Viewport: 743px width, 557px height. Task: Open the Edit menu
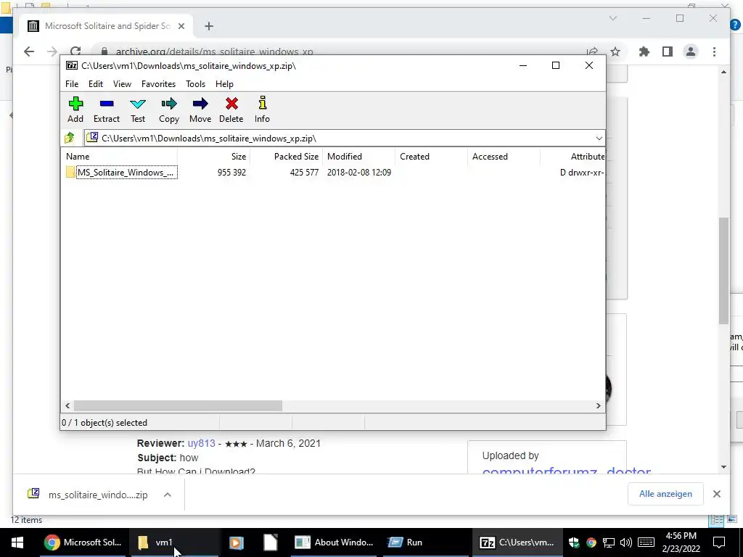pos(96,84)
